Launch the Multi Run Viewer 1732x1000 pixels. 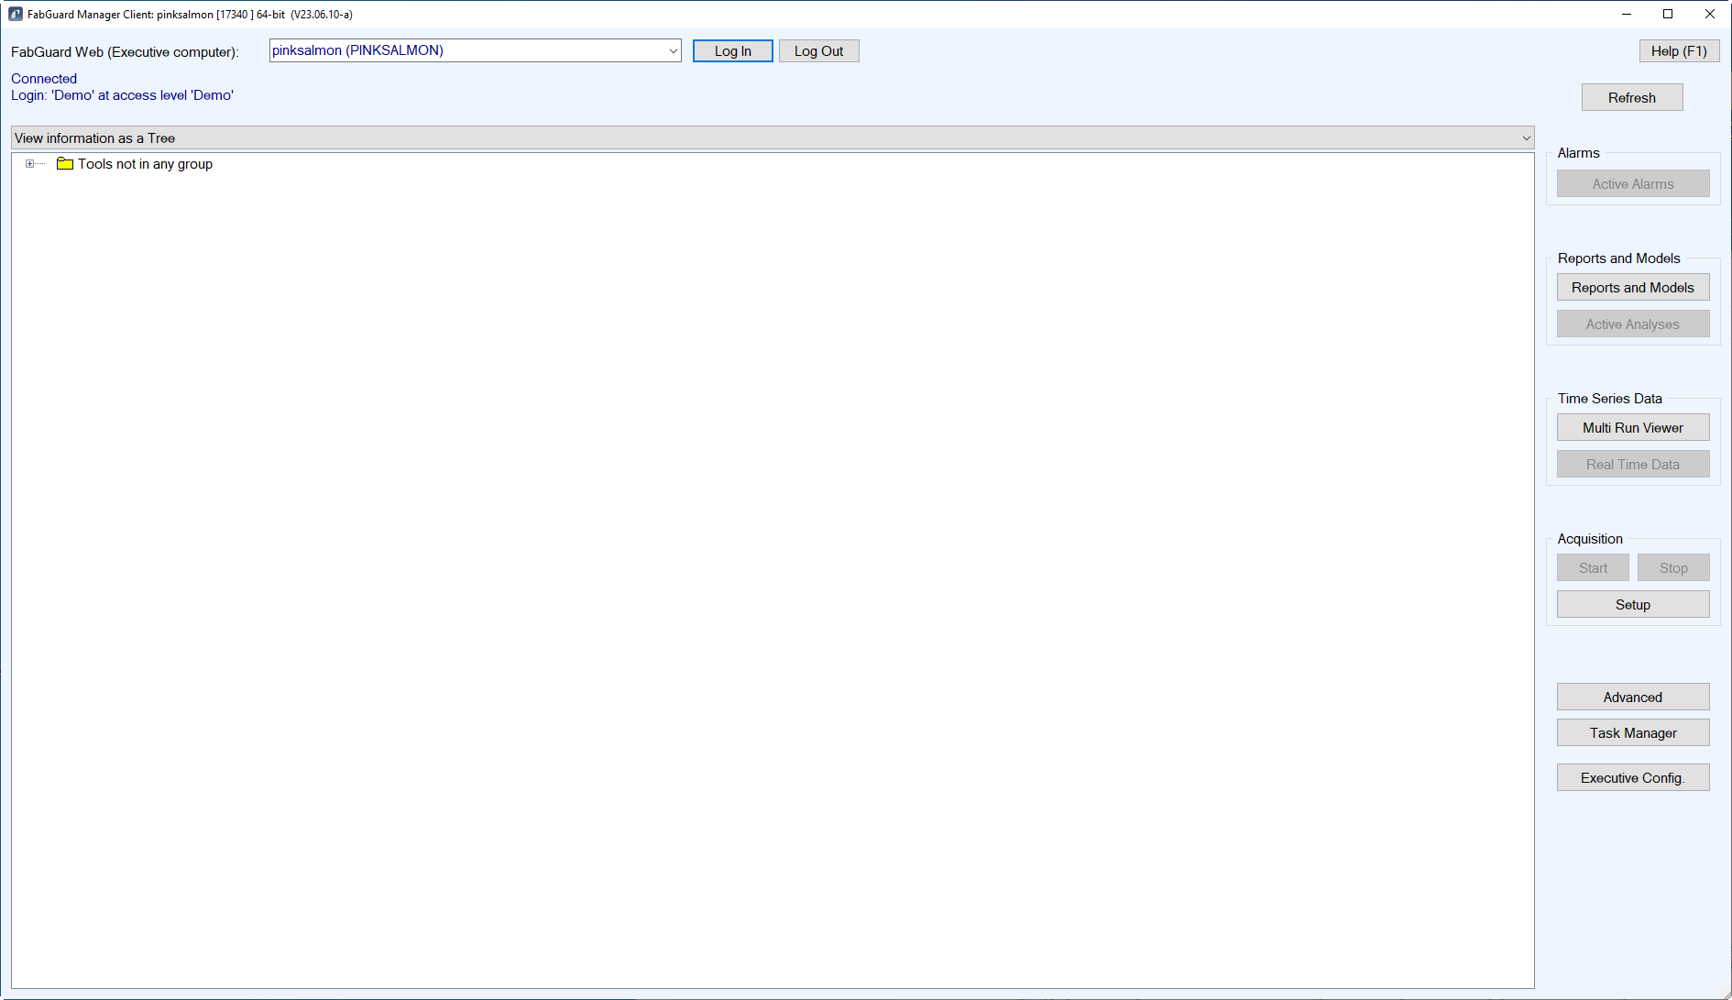[1632, 427]
